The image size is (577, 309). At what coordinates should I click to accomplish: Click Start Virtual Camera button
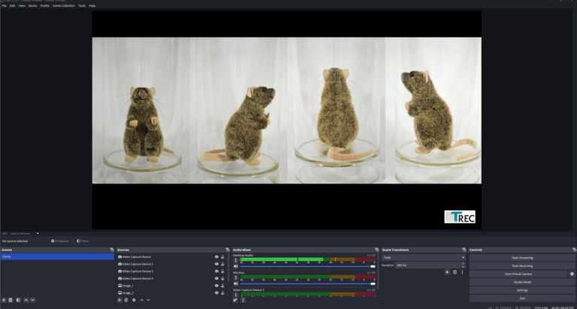[518, 274]
